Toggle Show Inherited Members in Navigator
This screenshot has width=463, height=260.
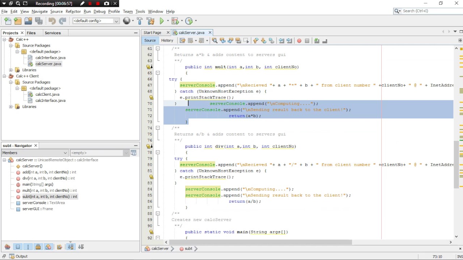[x=7, y=247]
